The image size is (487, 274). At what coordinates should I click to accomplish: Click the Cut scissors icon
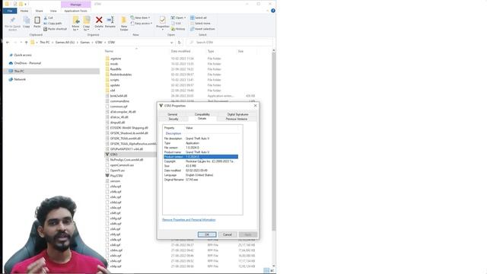tap(46, 18)
